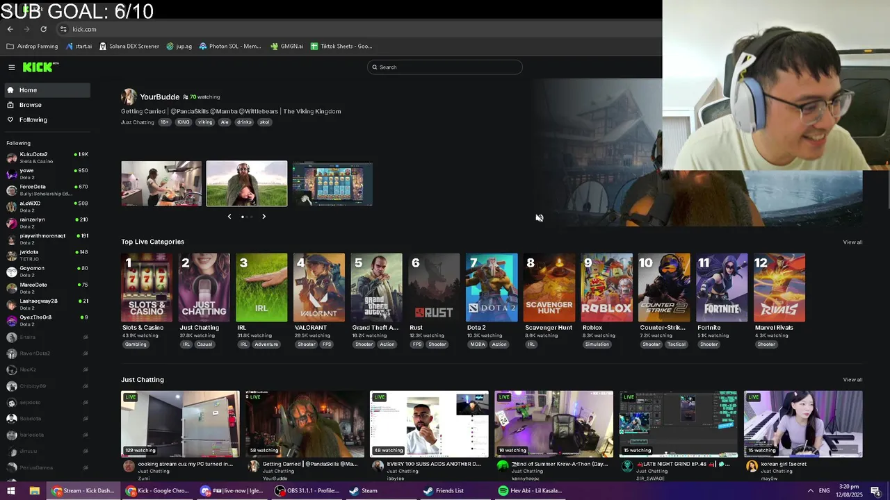The height and width of the screenshot is (500, 890).
Task: Click the KING tag on featured stream
Action: click(184, 122)
